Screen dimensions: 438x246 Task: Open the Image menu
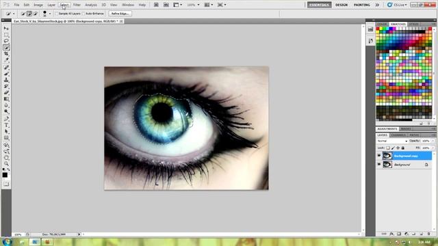(38, 5)
